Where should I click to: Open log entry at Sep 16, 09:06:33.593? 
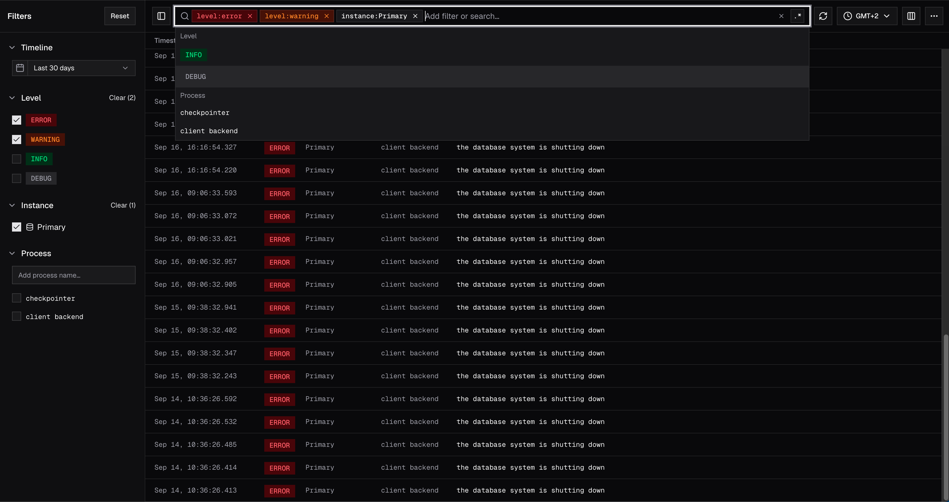tap(543, 193)
